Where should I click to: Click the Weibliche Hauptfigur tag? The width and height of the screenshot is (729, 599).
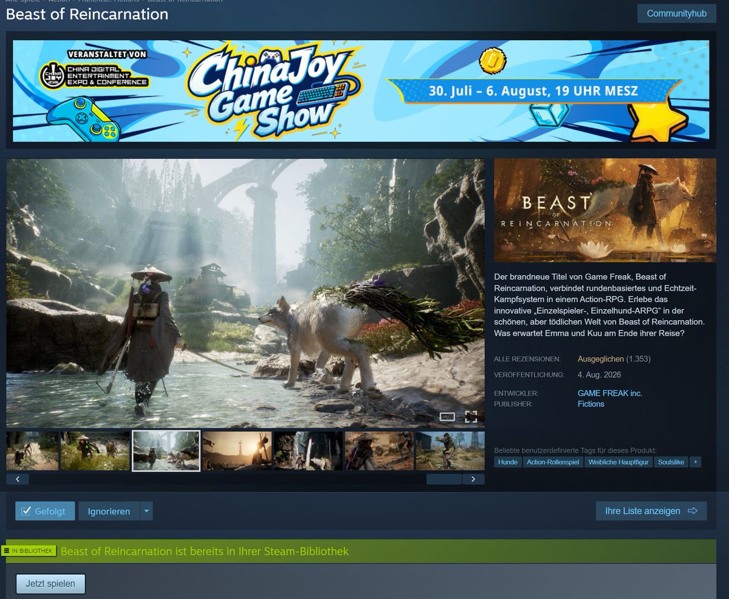[x=619, y=462]
